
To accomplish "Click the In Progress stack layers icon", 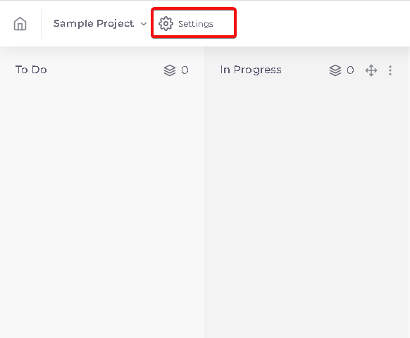I will 335,70.
